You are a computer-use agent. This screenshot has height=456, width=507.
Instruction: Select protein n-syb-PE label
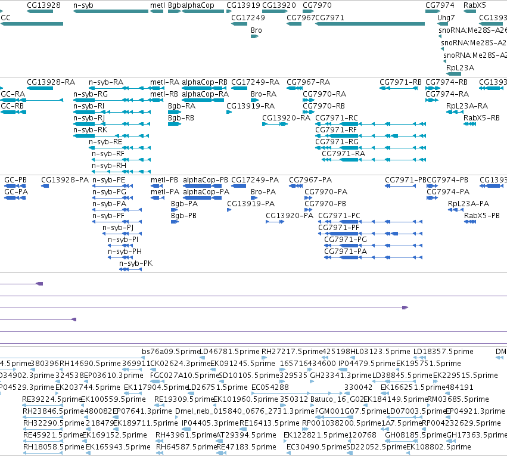(x=109, y=180)
